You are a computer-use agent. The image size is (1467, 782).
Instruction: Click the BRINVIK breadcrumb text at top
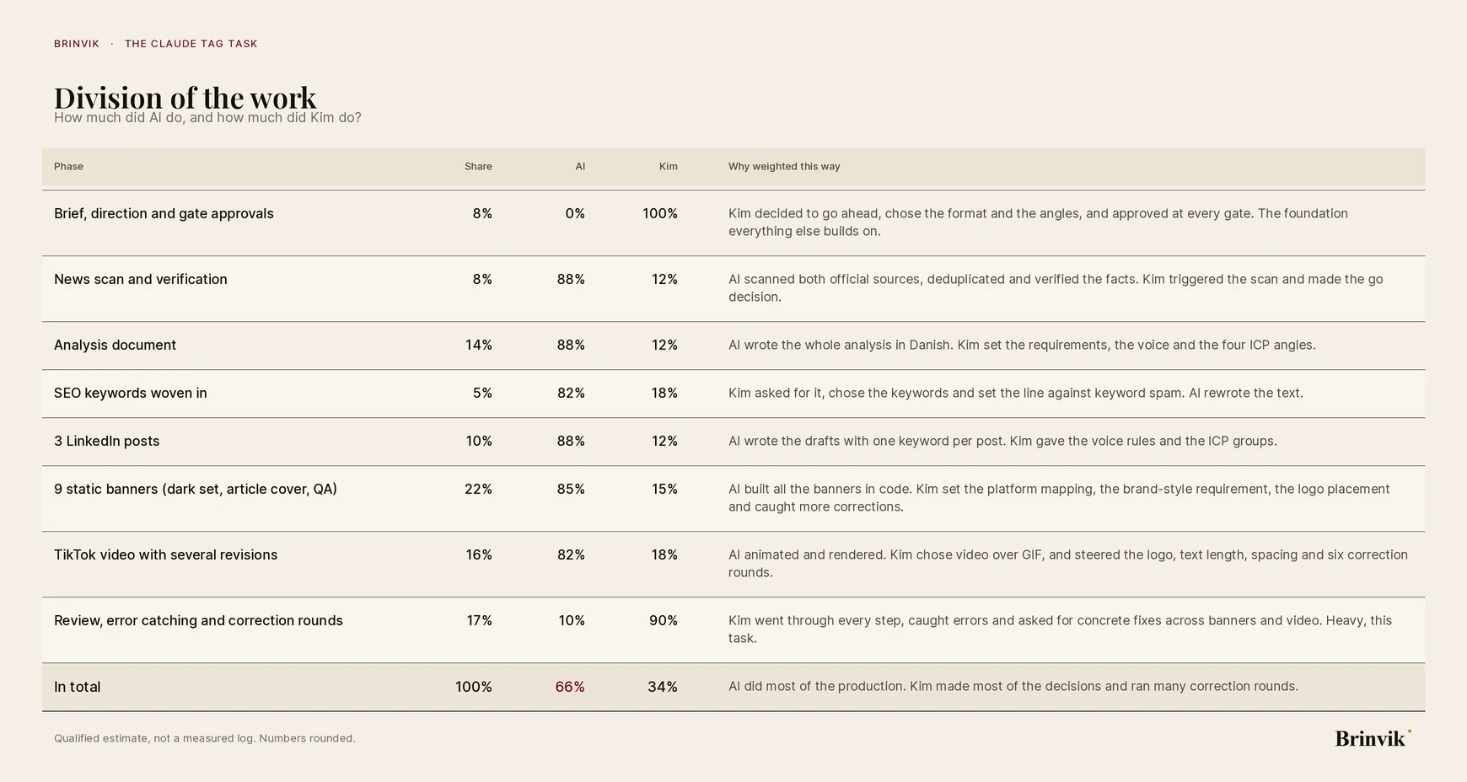click(x=77, y=44)
